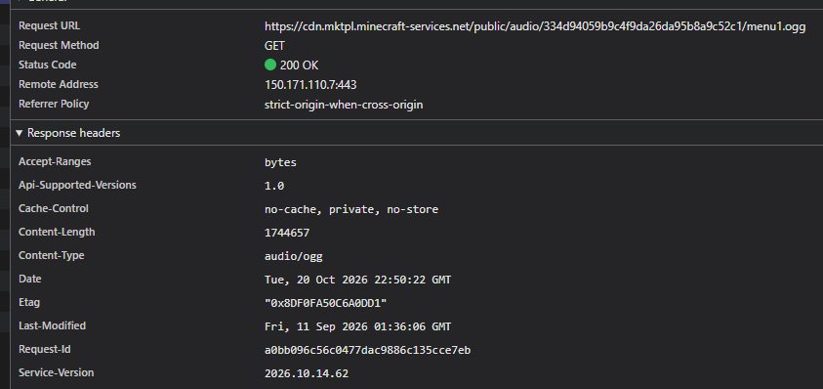
Task: Click the Last-Modified header name
Action: tap(52, 325)
